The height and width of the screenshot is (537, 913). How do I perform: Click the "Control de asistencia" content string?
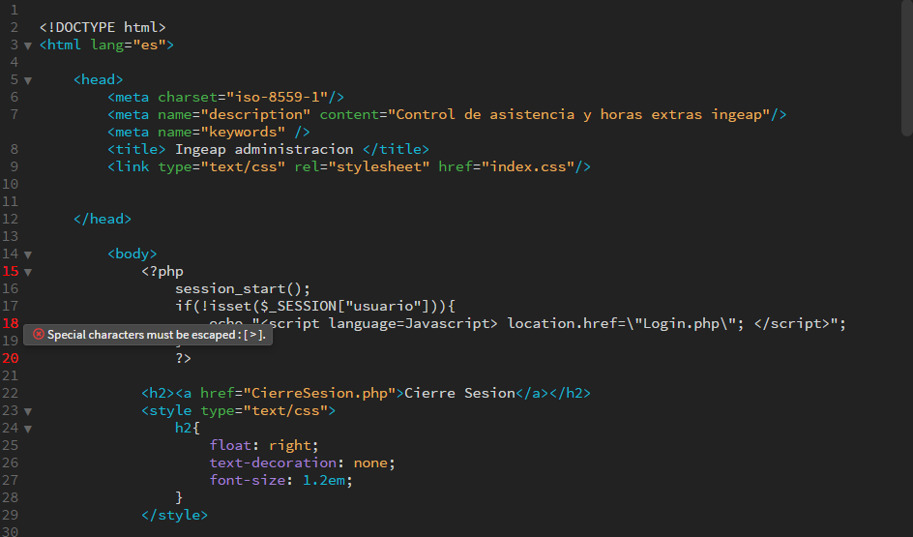coord(579,114)
